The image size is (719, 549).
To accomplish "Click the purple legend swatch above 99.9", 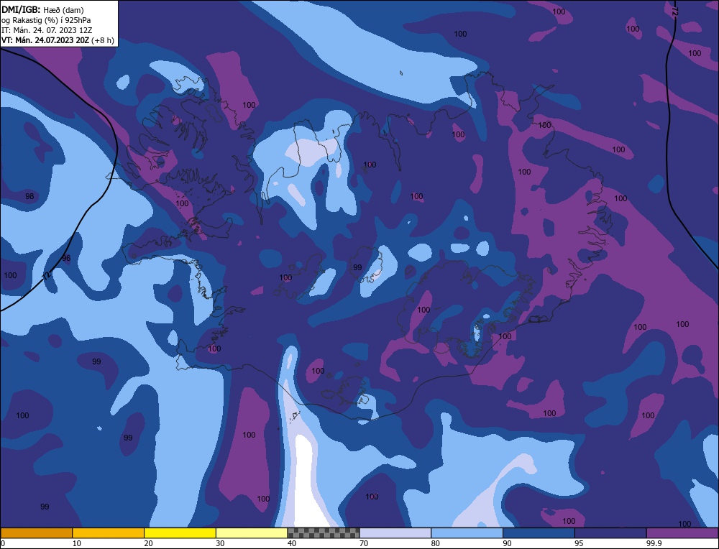I will 682,532.
